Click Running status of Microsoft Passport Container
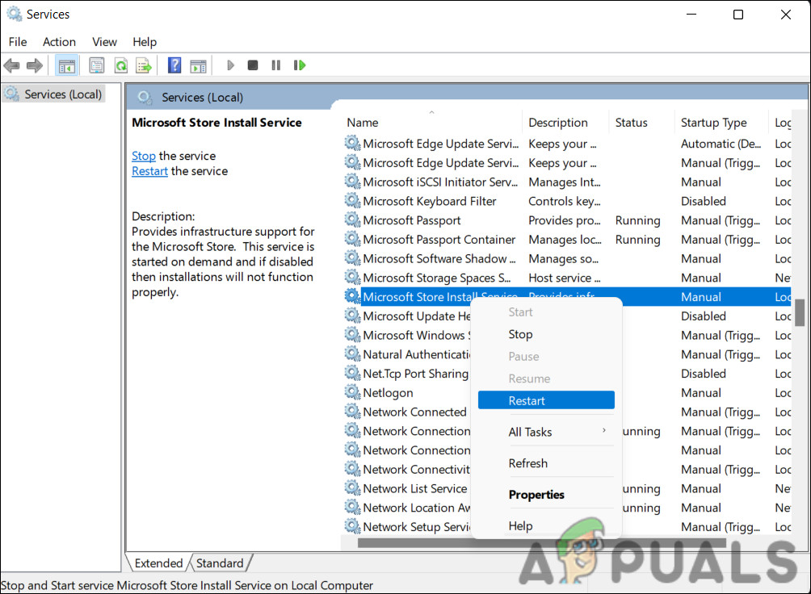This screenshot has width=811, height=594. click(637, 240)
